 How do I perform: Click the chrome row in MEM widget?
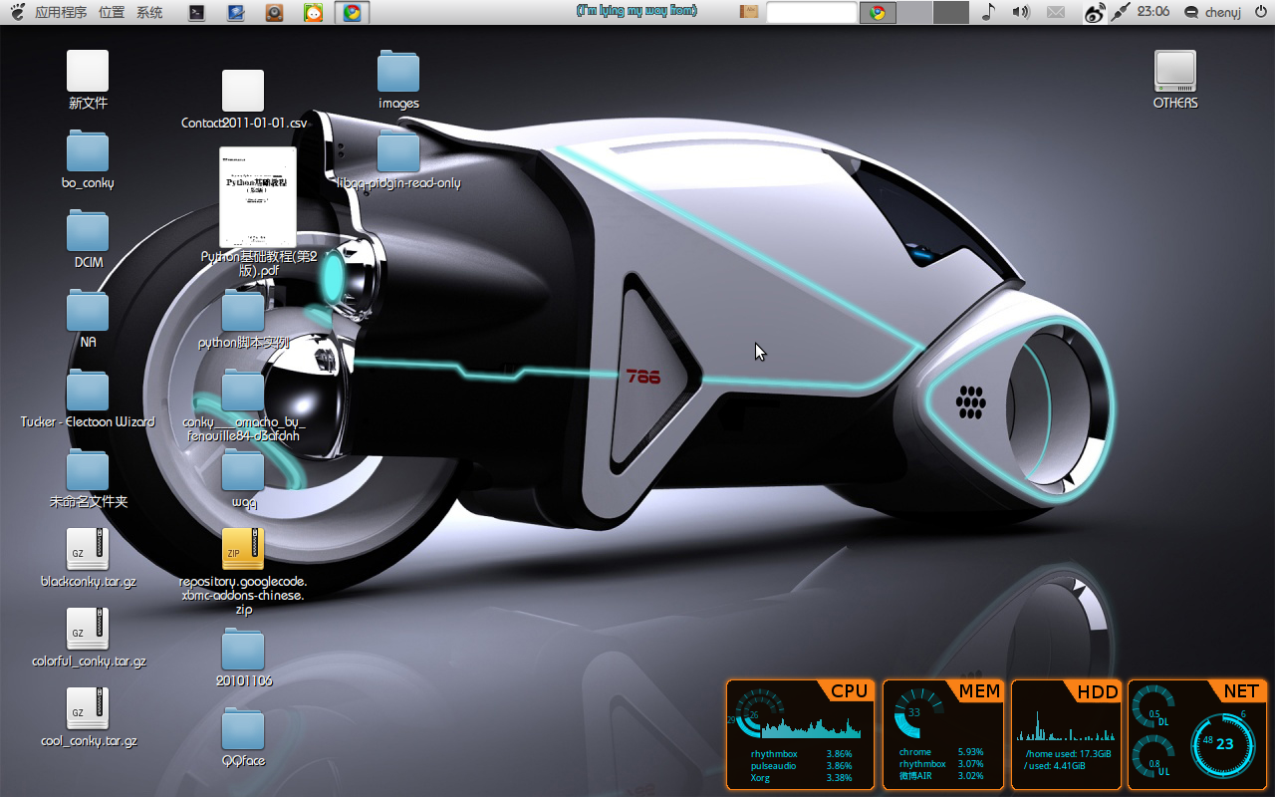(940, 752)
